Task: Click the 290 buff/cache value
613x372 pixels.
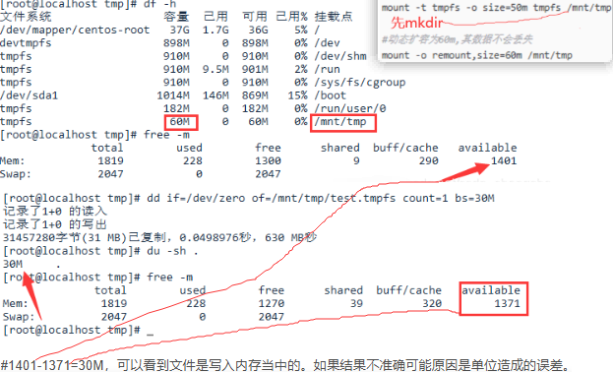Action: [x=429, y=160]
